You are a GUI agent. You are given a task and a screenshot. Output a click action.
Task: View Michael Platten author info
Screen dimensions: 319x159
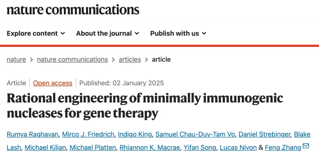click(x=93, y=147)
